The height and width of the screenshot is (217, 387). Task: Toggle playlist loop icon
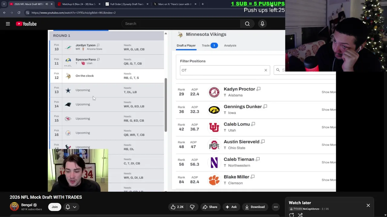tap(291, 215)
